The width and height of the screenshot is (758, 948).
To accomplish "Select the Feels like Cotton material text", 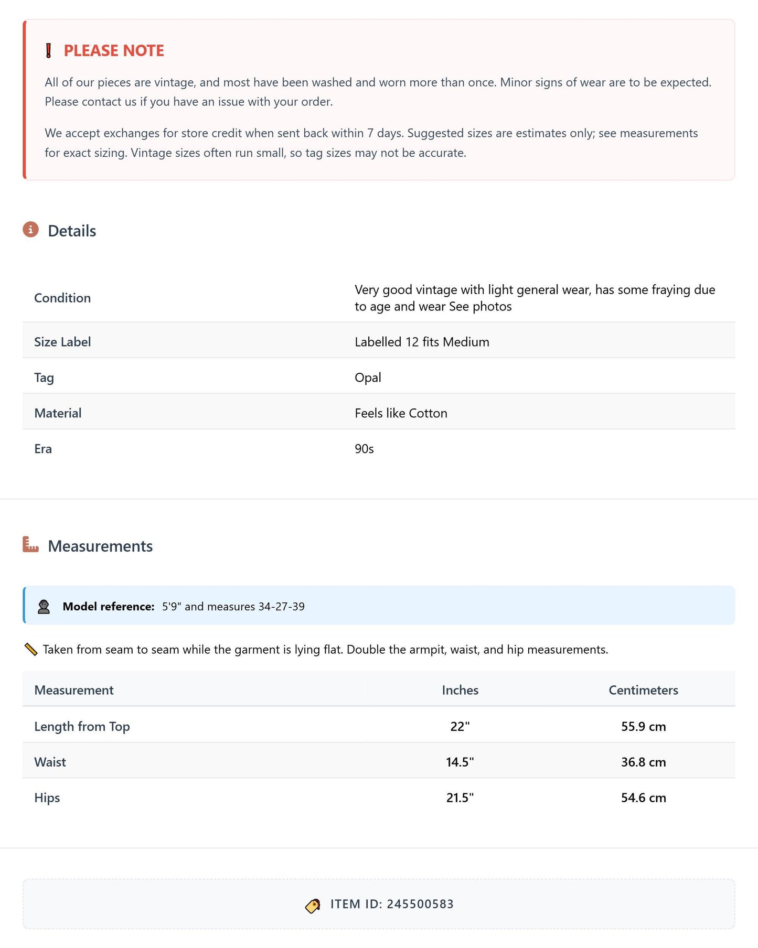I will [x=401, y=413].
